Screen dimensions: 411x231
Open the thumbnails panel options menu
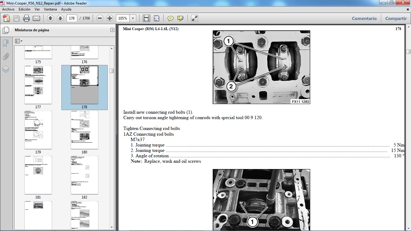tap(19, 41)
